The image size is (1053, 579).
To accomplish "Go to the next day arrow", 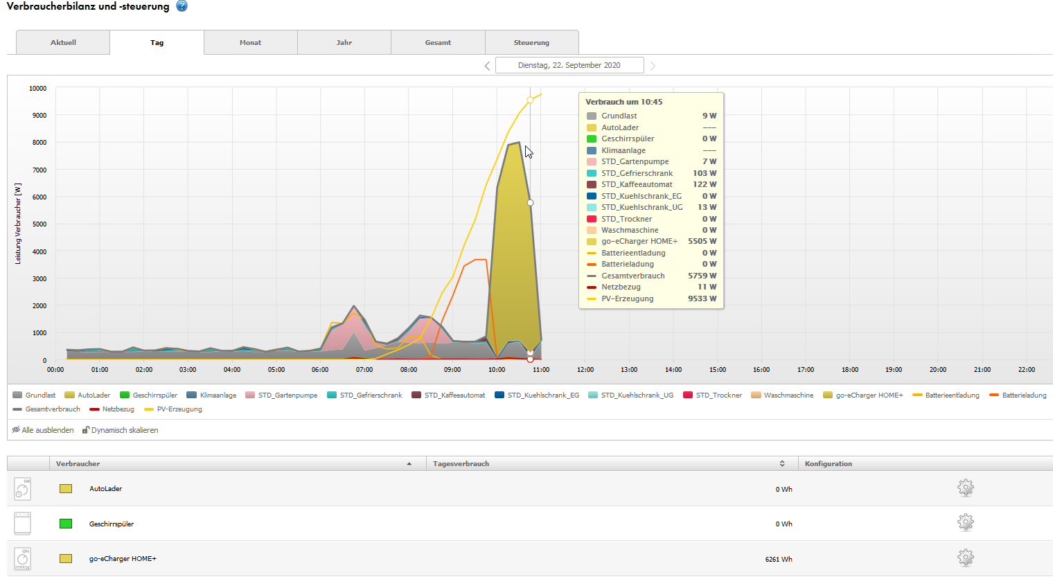I will pos(653,66).
